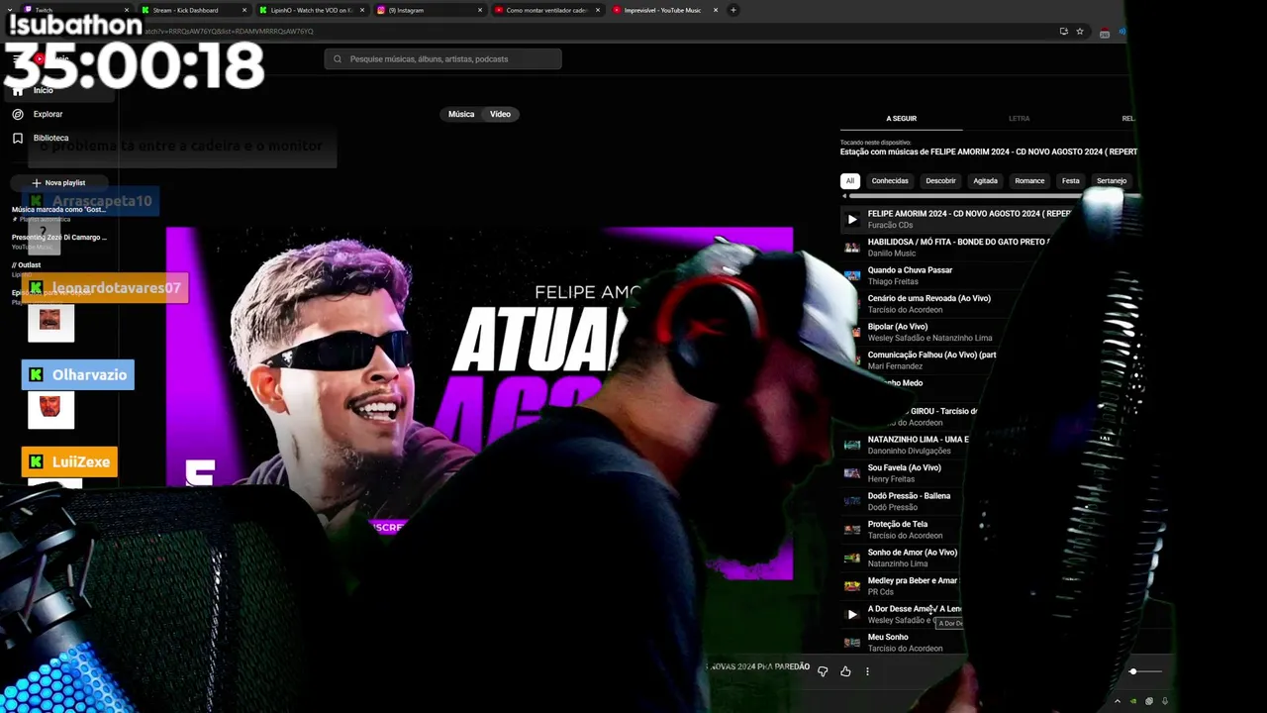
Task: Click the Quando a Chuva Passar thumbnail
Action: click(852, 275)
